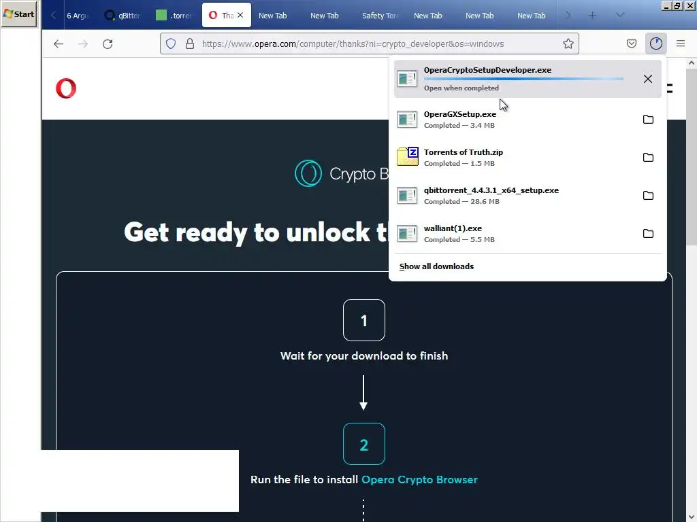Screen dimensions: 697x522
Task: Click Show all downloads
Action: 436,266
